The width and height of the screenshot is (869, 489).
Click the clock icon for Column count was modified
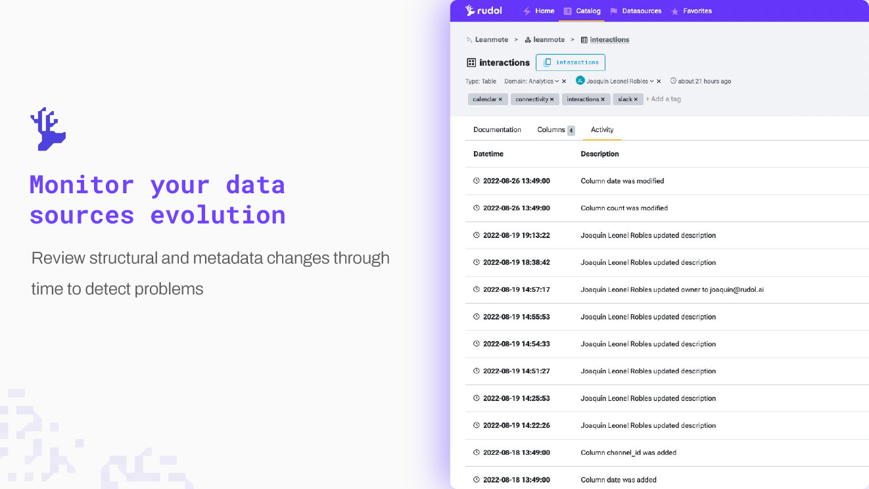[477, 208]
